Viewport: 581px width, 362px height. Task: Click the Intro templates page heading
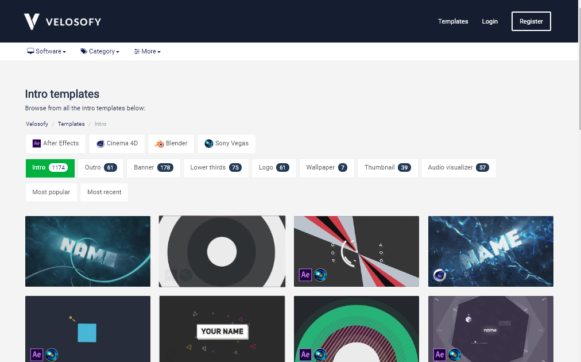62,94
